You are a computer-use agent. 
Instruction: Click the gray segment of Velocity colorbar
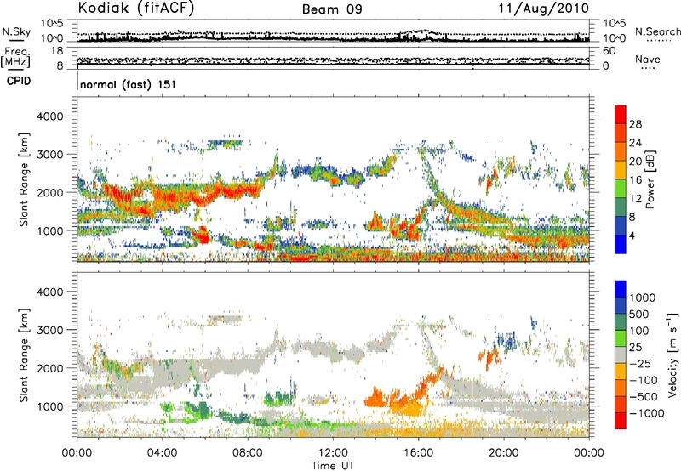coord(621,355)
